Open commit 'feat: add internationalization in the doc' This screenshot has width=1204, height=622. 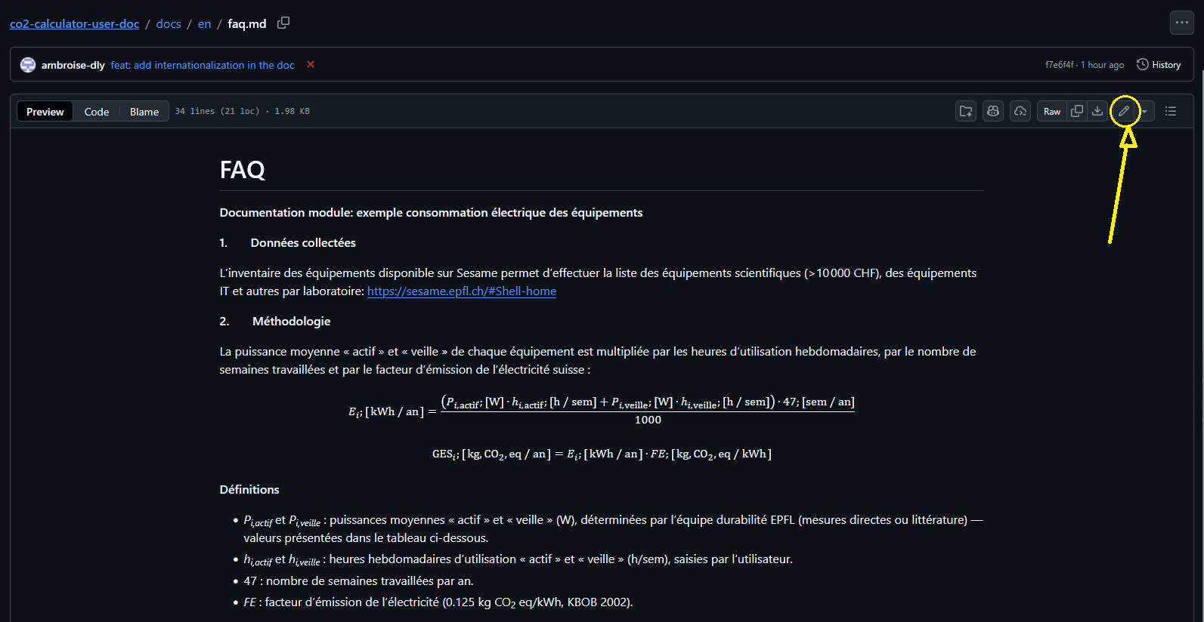click(203, 65)
